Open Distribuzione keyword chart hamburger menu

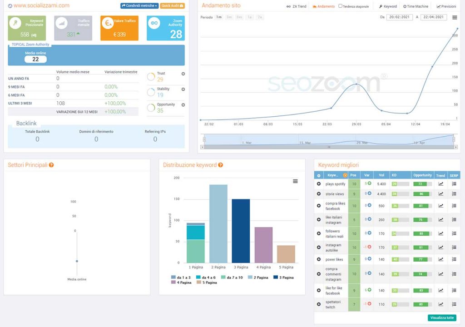[x=295, y=181]
